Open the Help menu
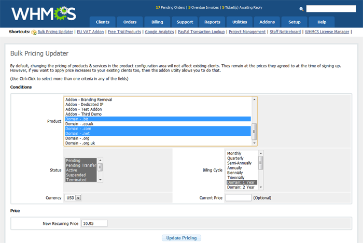This screenshot has width=363, height=243. coord(322,22)
